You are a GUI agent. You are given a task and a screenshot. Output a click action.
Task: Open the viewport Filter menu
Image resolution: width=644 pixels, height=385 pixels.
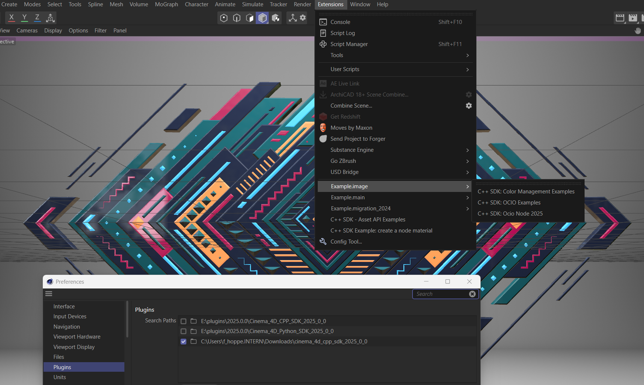coord(100,31)
